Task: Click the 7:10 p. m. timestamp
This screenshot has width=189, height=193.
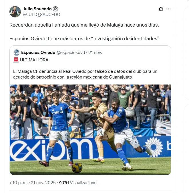Action: (19, 183)
